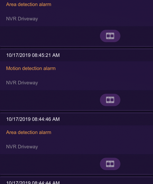Tap header bar of the 08:45:21 alarm entry
The width and height of the screenshot is (153, 184).
tap(76, 55)
